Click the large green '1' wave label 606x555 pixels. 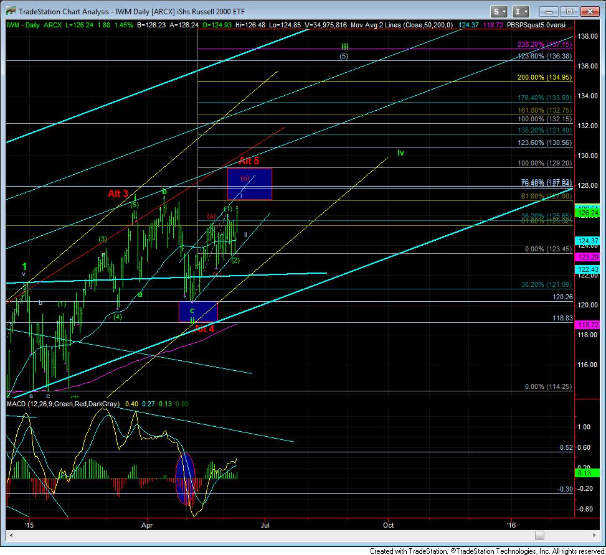[x=24, y=266]
